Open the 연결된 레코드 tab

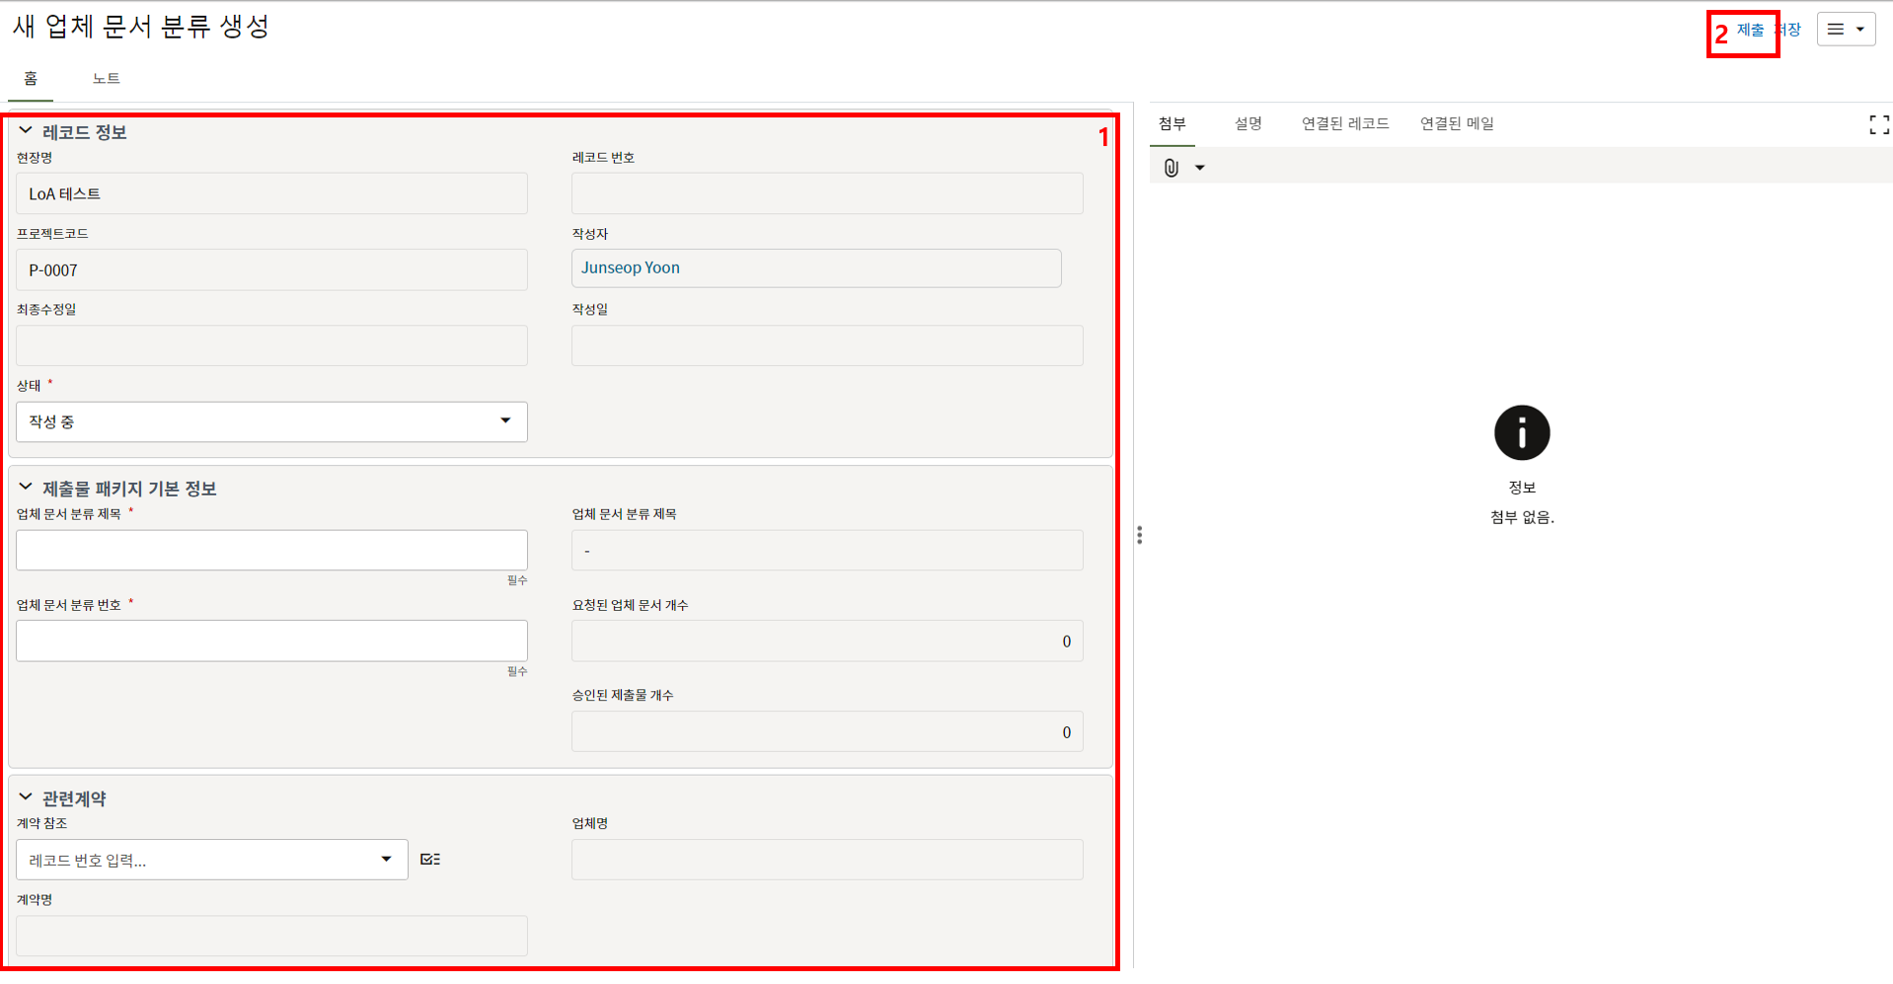(1344, 123)
